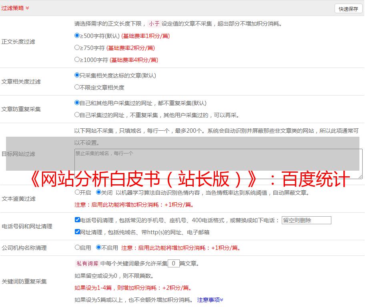
Task: Select 只采集相关度达标的文章(默认) radio
Action: point(77,75)
